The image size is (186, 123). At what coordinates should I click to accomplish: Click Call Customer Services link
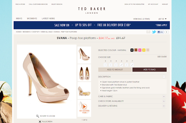coord(38,4)
